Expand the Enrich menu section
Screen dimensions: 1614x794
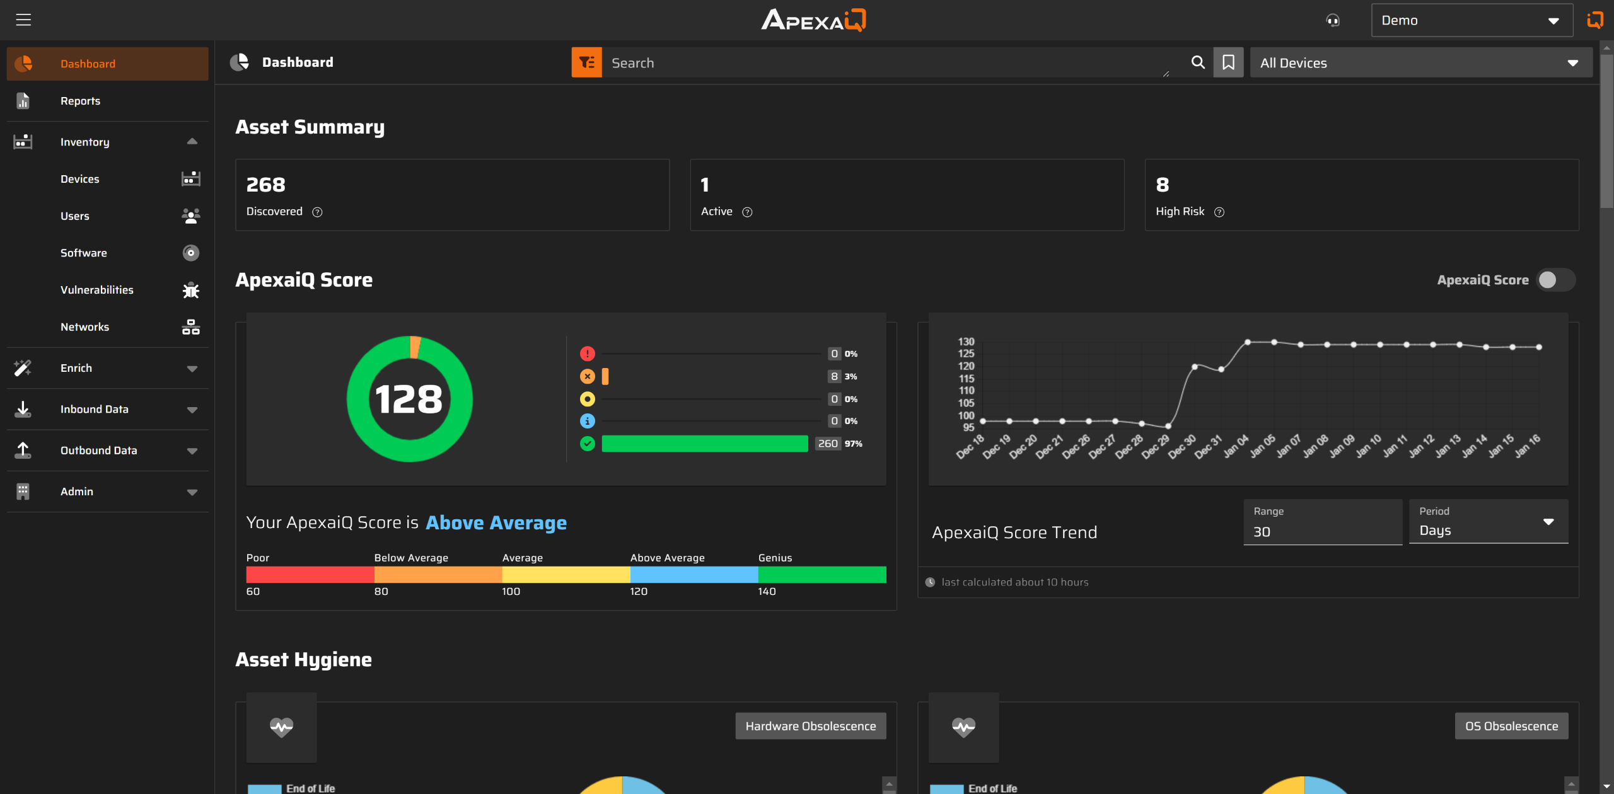click(192, 368)
